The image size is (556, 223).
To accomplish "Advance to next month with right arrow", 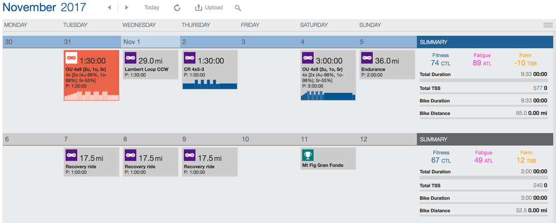I will [126, 7].
